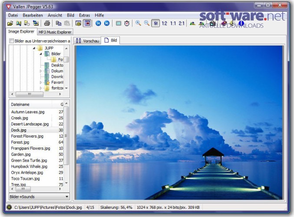Select Green Sea Turtle.jpg in file list

coord(29,161)
